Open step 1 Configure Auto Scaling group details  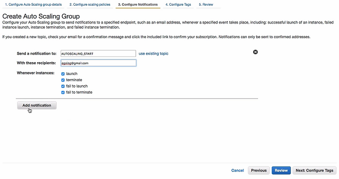click(x=33, y=5)
